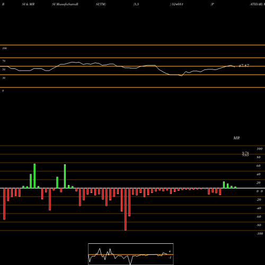Click the -20 label on right MR axis
Image resolution: width=265 pixels, height=265 pixels.
[x=259, y=200]
